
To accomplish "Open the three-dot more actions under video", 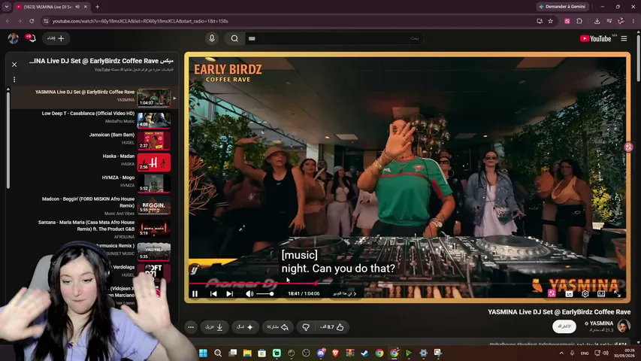I will coord(191,327).
